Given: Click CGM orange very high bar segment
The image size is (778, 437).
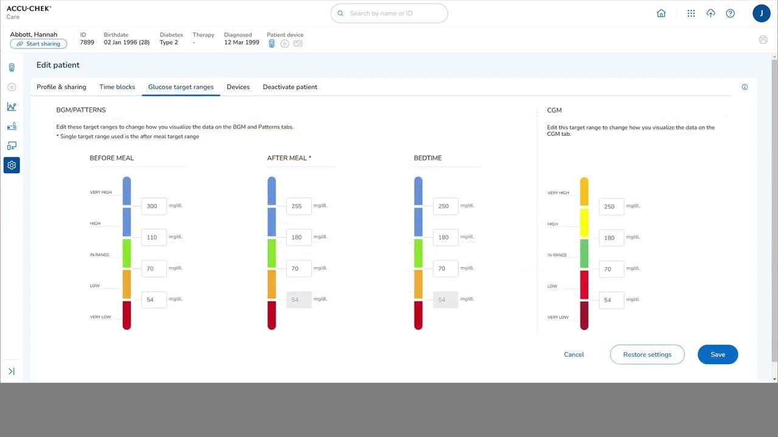Looking at the screenshot, I should [x=584, y=192].
